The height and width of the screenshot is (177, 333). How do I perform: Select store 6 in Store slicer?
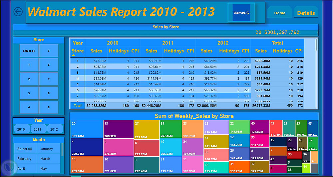pos(49,65)
